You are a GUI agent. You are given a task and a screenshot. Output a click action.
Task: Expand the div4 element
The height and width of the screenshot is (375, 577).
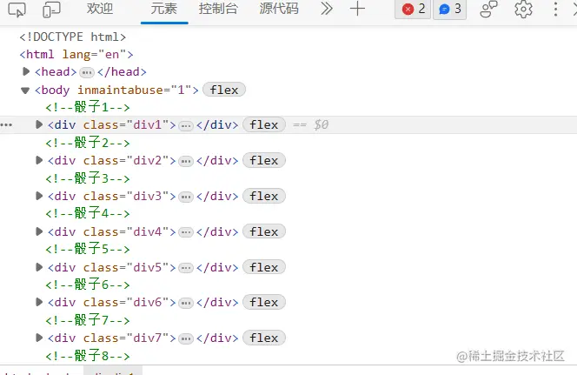39,231
